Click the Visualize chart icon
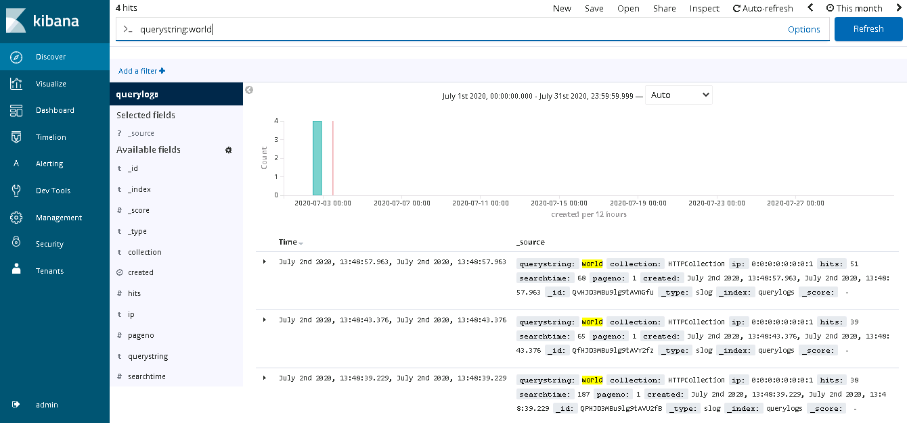 (x=16, y=84)
